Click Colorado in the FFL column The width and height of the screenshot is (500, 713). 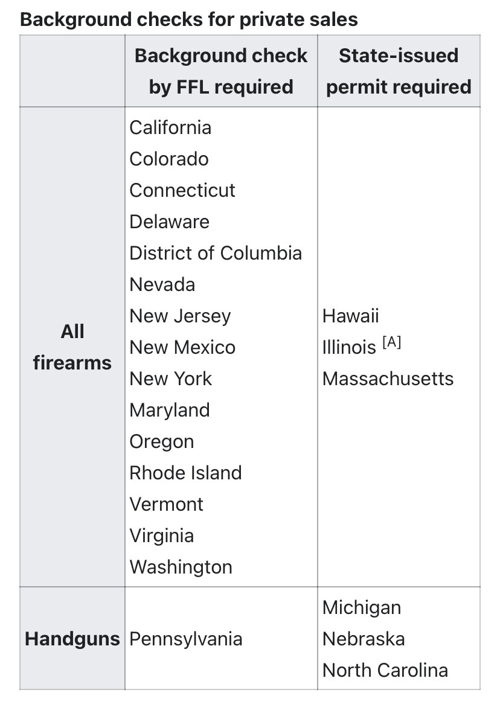tap(169, 159)
